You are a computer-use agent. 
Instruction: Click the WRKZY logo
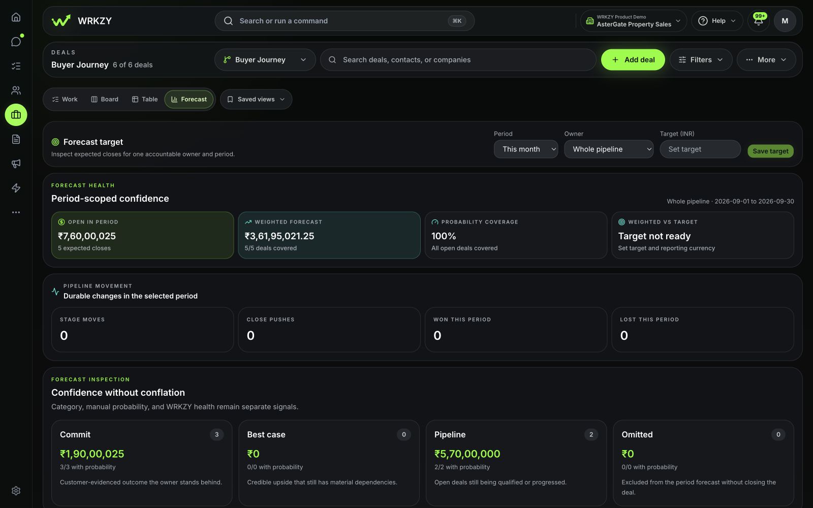[82, 21]
